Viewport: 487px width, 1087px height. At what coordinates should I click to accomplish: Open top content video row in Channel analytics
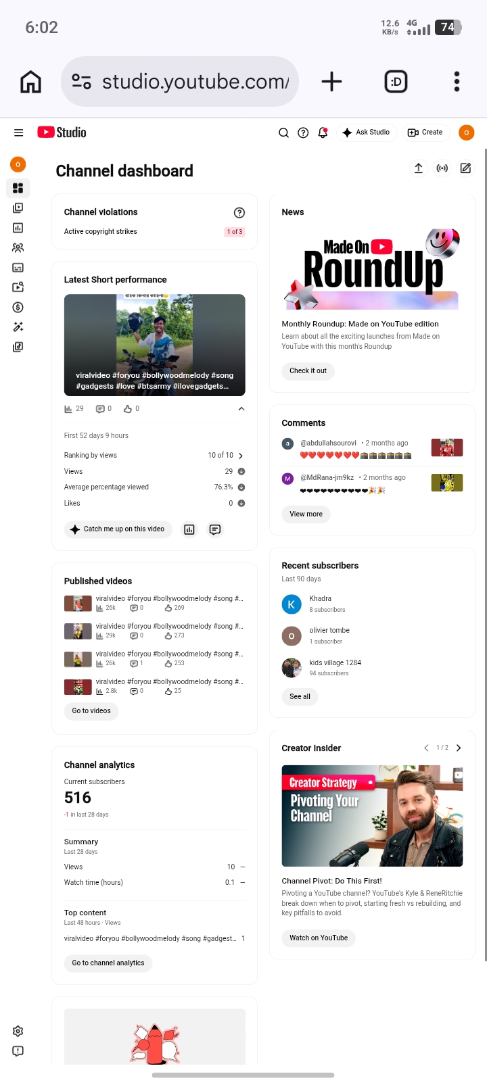[x=154, y=939]
